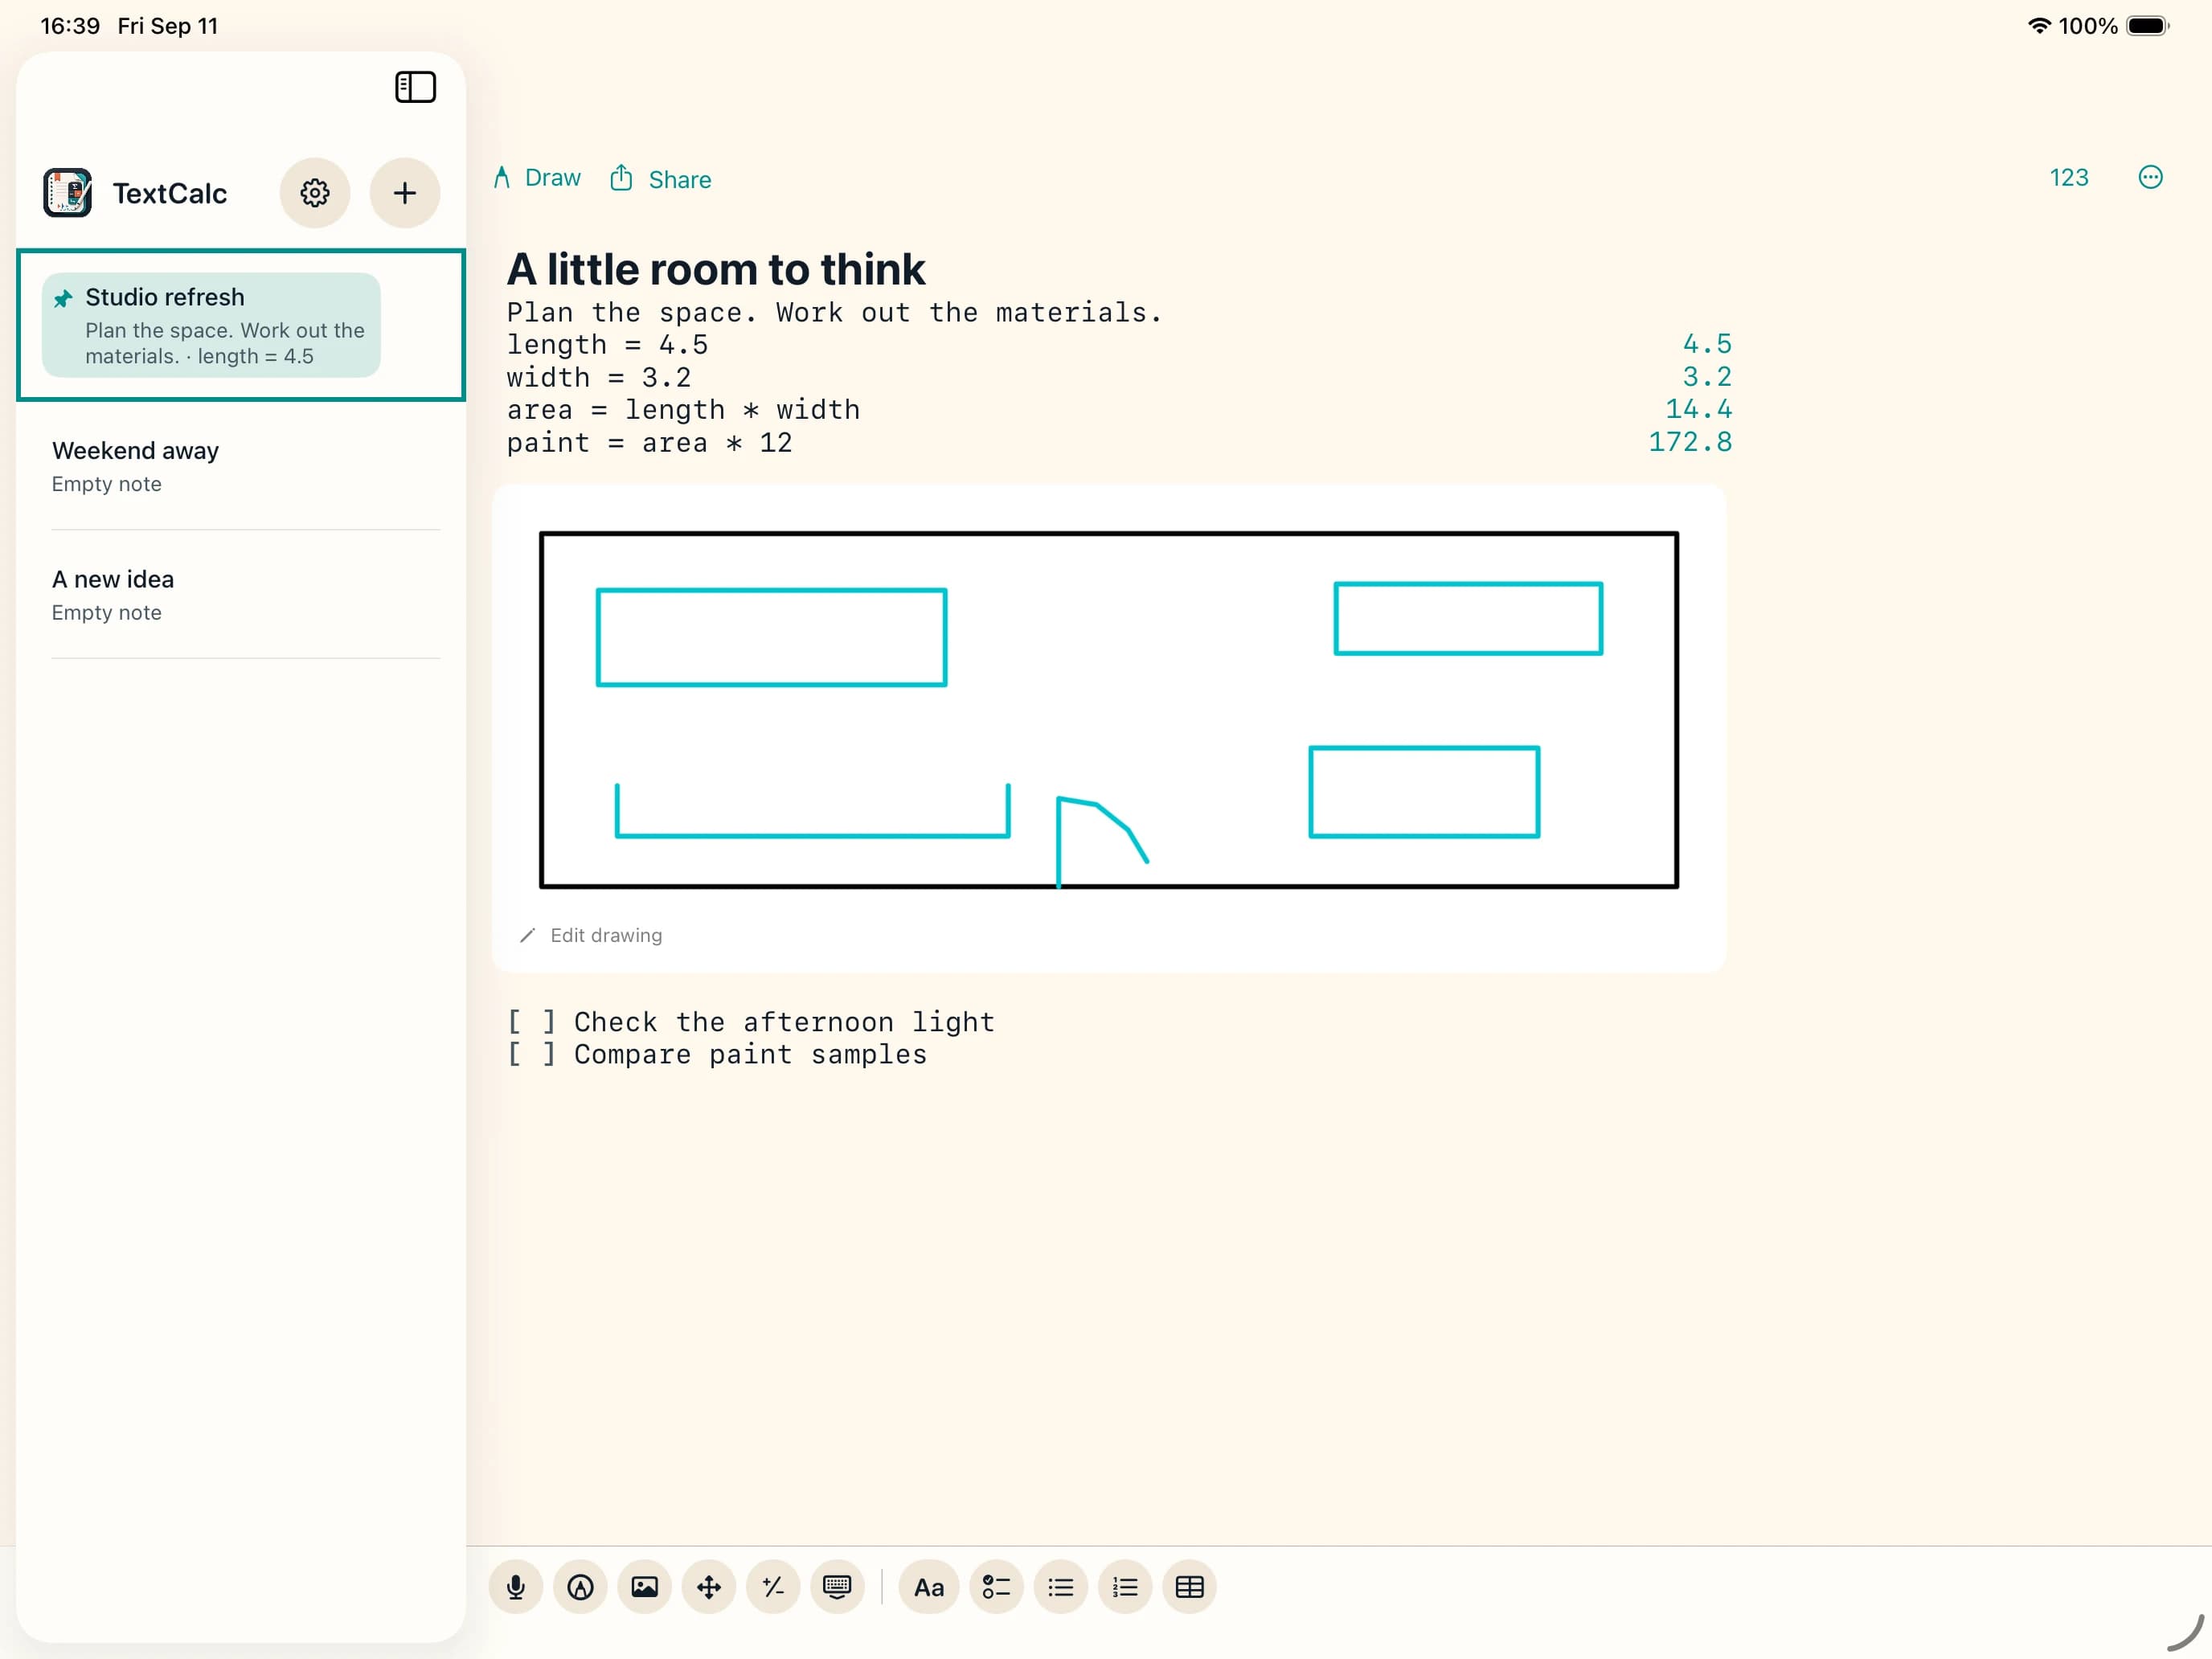Insert a checklist item
2212x1659 pixels.
pos(996,1587)
